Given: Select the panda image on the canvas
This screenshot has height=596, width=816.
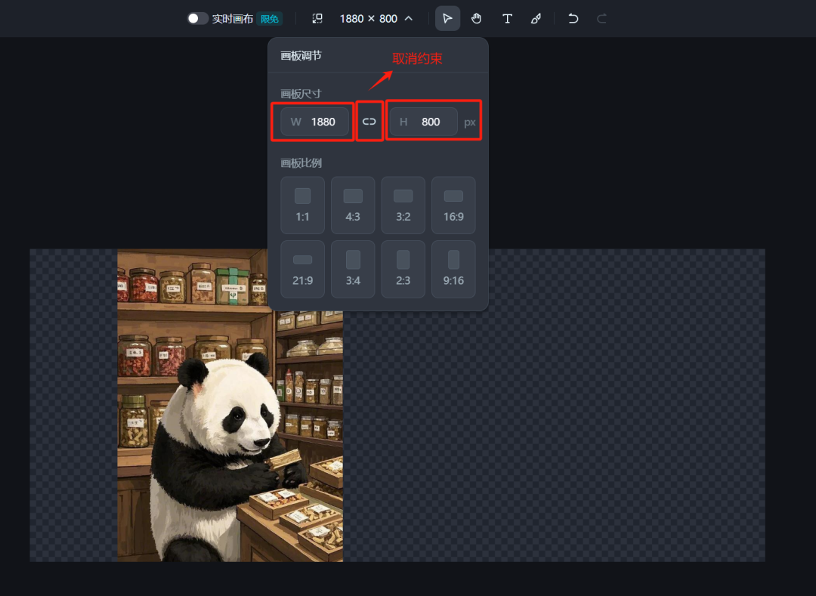Looking at the screenshot, I should (x=227, y=438).
